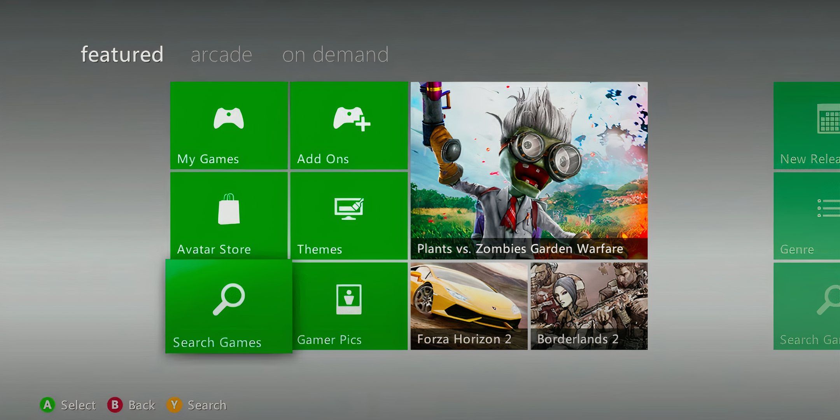Click the Back hint text
Screen dimensions: 840x420
coord(142,405)
